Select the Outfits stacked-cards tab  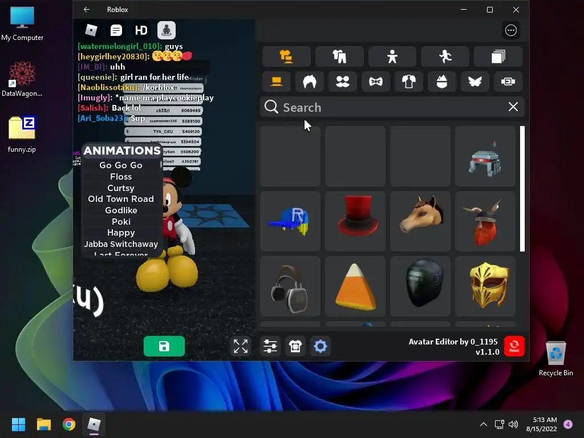[x=498, y=56]
